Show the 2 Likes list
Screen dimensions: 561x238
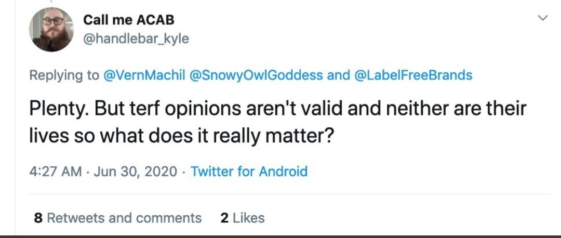click(243, 218)
